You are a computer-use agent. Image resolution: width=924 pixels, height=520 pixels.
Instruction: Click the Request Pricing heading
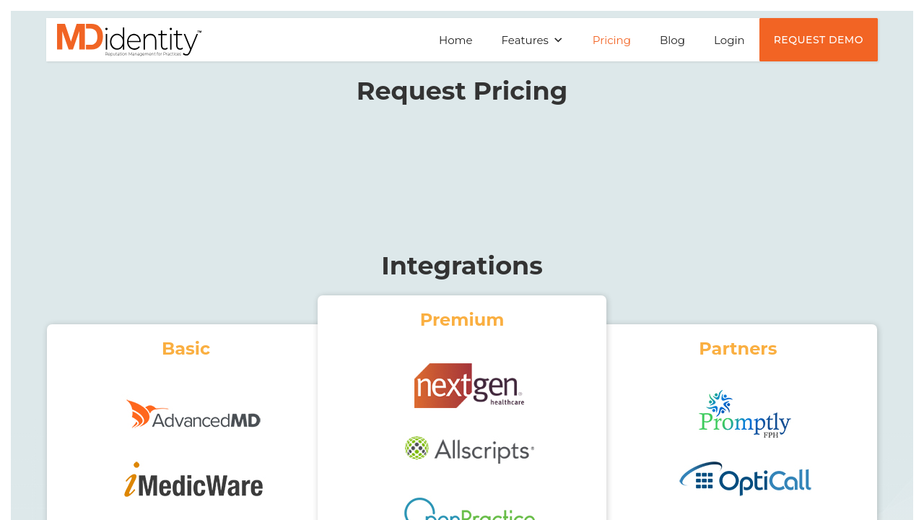462,91
